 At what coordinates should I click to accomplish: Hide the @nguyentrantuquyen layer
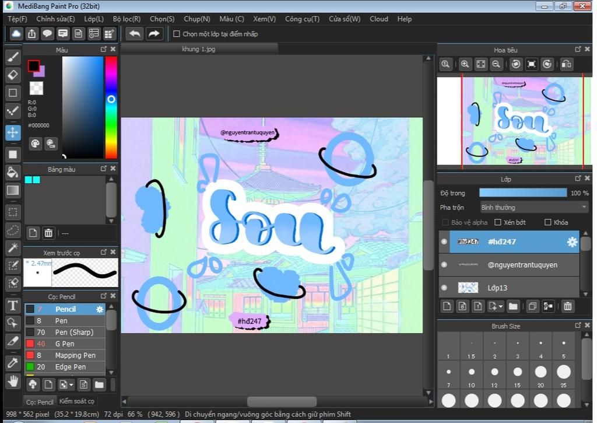point(444,264)
